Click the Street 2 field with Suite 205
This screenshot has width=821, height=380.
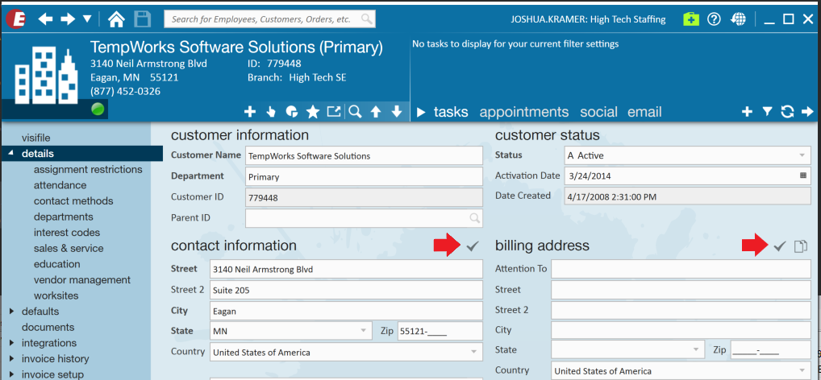346,290
